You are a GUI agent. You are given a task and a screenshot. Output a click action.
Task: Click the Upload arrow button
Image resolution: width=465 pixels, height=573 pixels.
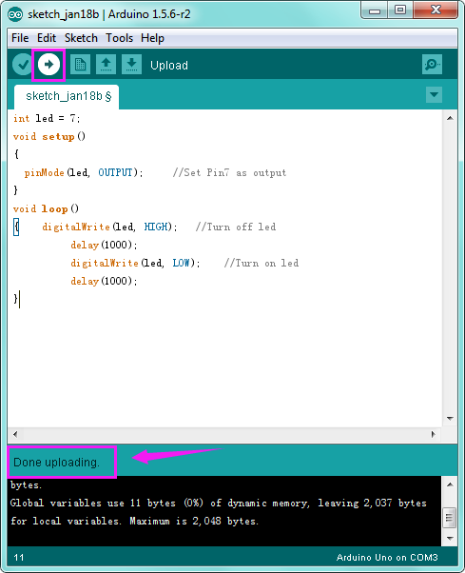point(48,65)
